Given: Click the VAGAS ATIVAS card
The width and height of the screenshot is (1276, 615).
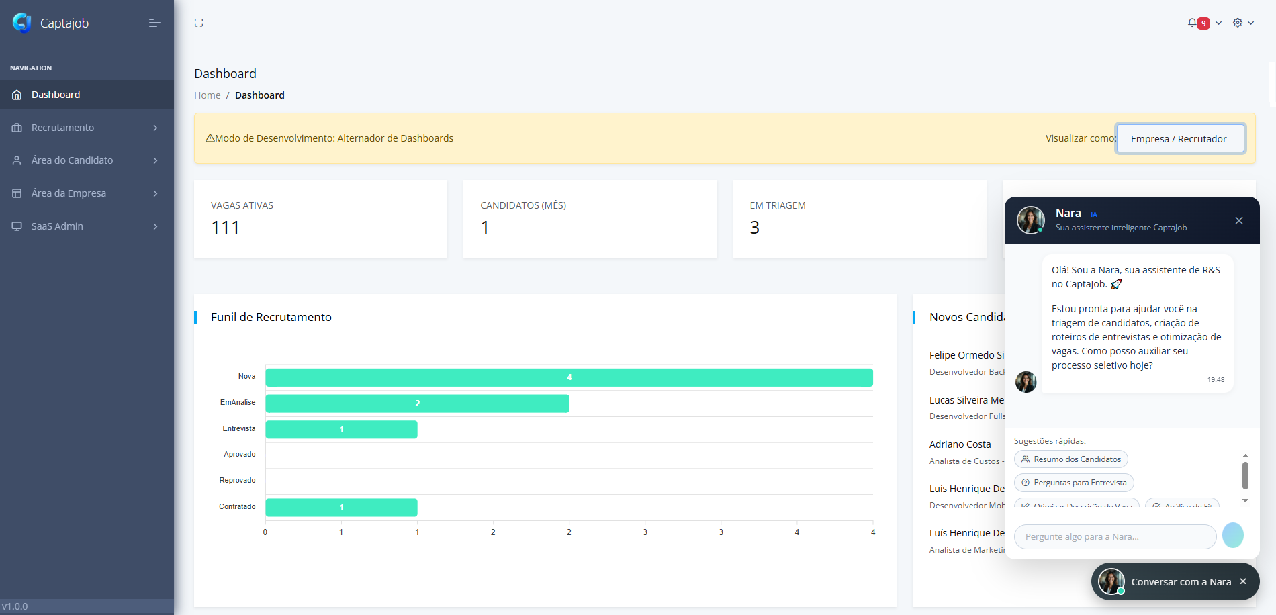Looking at the screenshot, I should pos(320,219).
